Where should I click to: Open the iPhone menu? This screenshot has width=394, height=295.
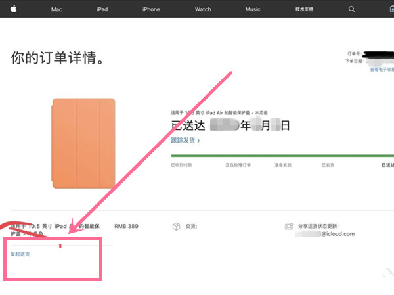[151, 9]
